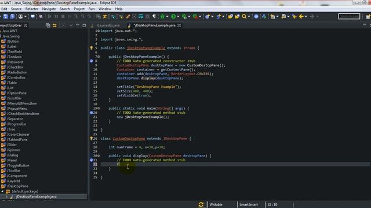Click the Save All toolbar icon

(12, 16)
